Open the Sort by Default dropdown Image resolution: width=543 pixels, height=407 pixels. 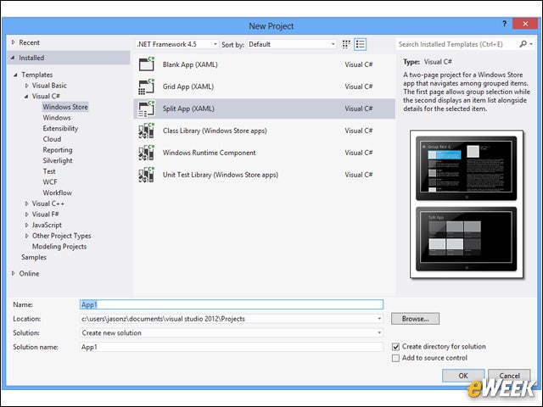[x=292, y=44]
